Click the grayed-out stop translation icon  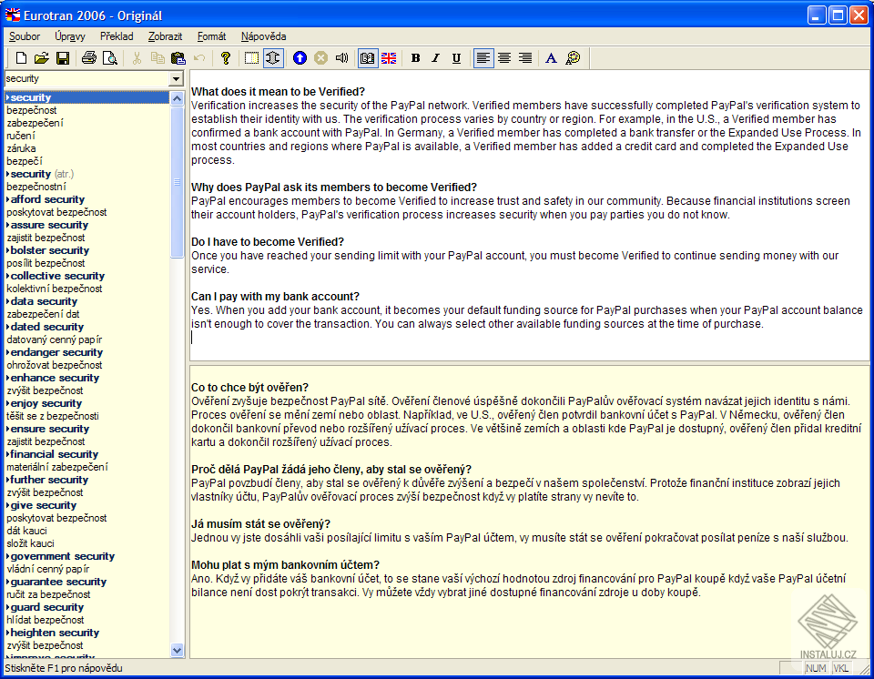point(320,58)
